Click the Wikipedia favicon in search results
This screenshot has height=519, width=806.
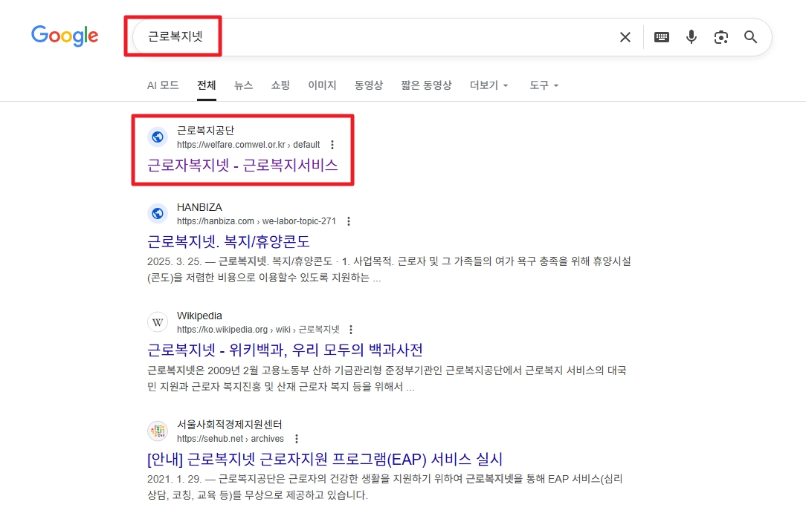click(157, 321)
